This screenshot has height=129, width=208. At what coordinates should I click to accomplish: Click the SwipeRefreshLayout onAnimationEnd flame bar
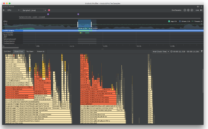(x=99, y=106)
